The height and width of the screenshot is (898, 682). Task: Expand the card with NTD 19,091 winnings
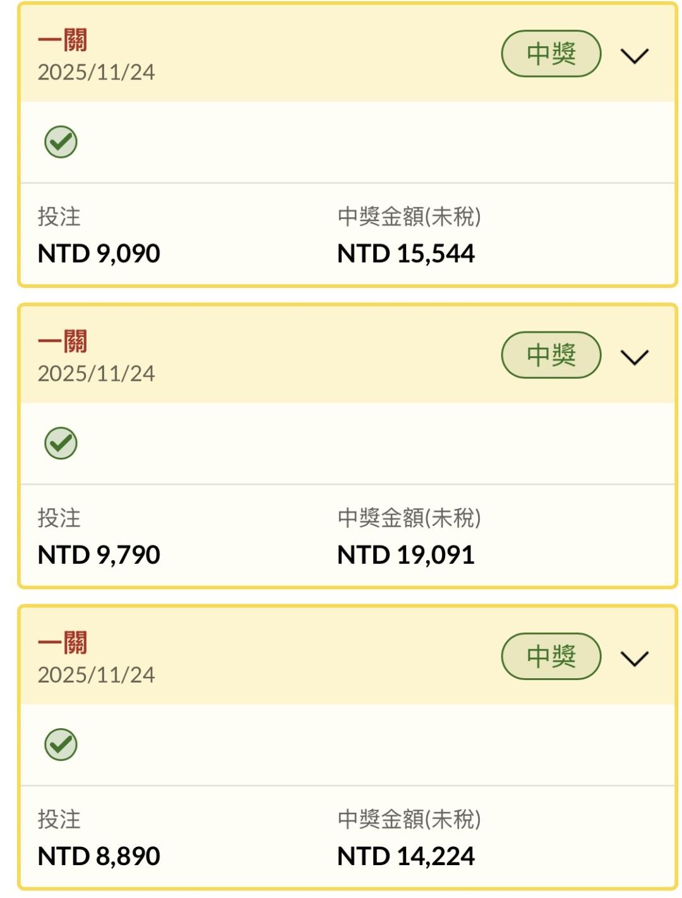tap(634, 357)
